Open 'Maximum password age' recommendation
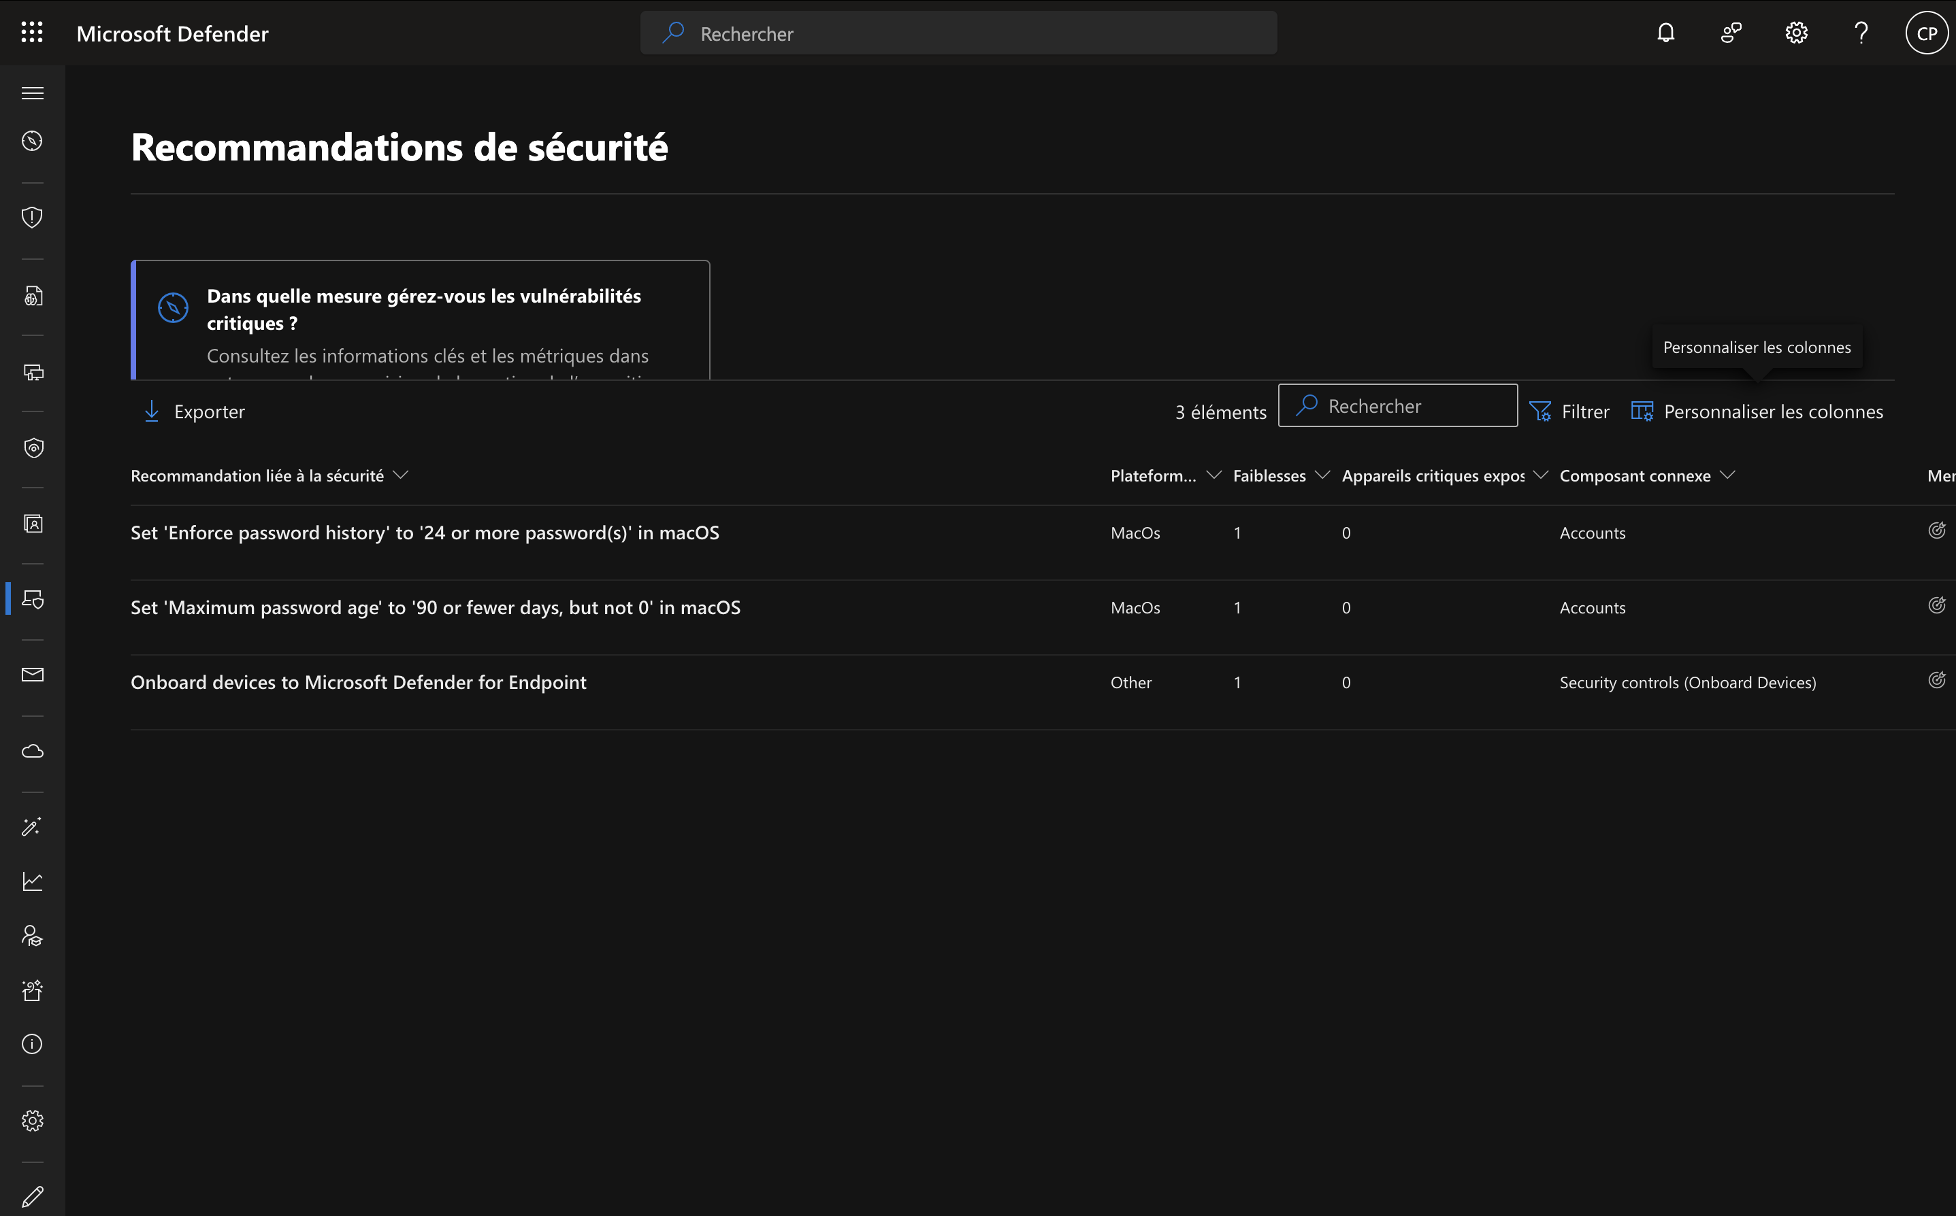Screen dimensions: 1956x1216 [x=436, y=607]
